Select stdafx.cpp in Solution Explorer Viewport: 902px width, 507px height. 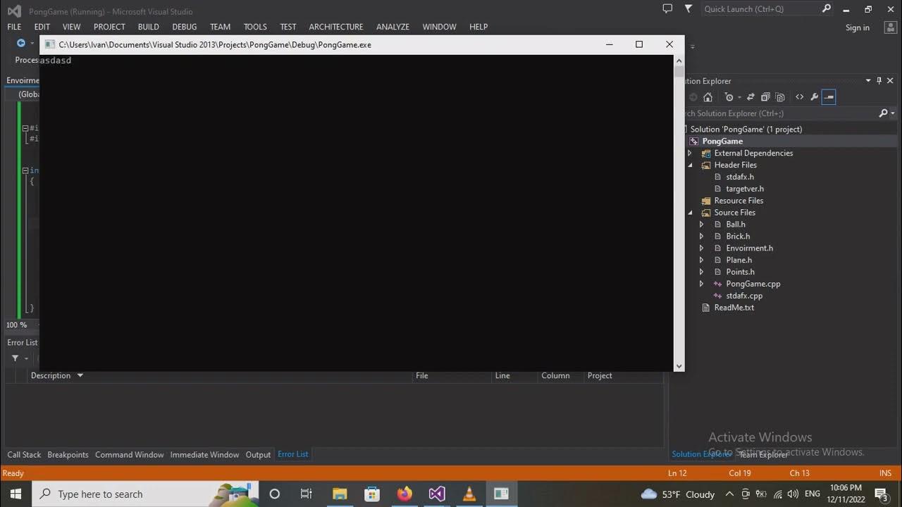(x=744, y=296)
